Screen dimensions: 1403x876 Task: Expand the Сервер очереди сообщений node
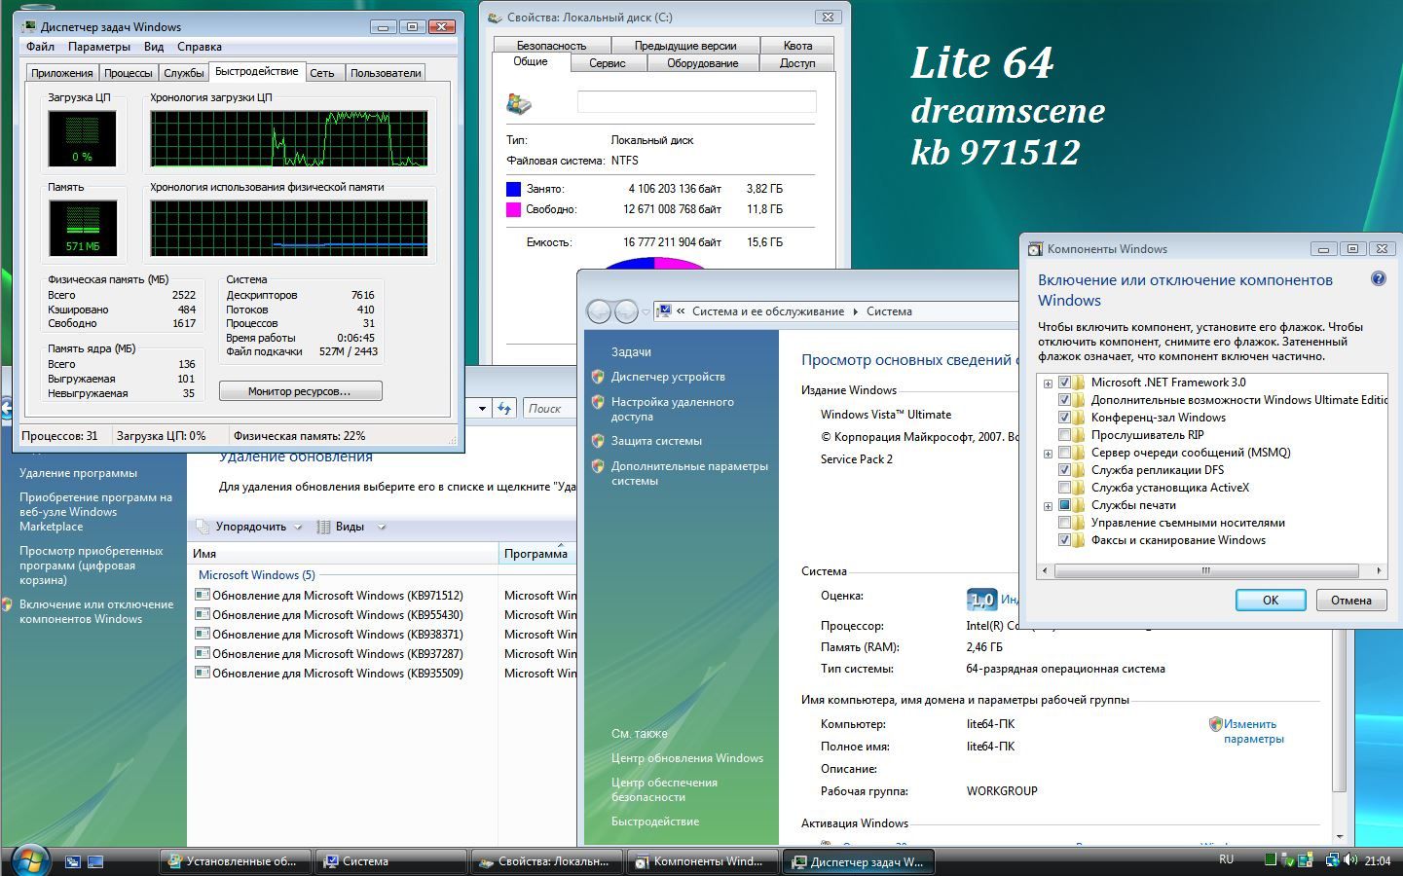click(x=1048, y=454)
